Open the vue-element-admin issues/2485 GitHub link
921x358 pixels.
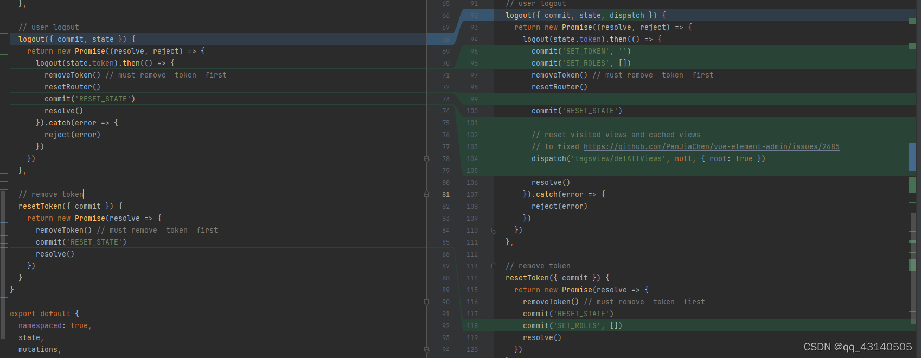point(711,146)
